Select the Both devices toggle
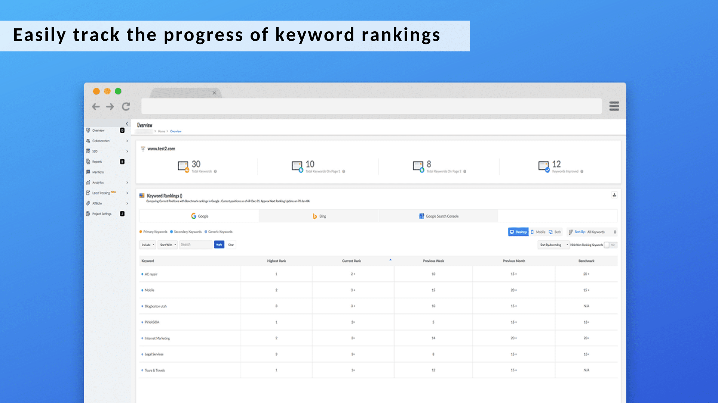 (x=555, y=232)
